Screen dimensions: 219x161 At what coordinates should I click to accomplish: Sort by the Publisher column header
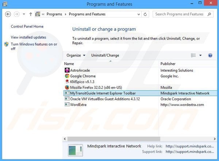pos(168,64)
